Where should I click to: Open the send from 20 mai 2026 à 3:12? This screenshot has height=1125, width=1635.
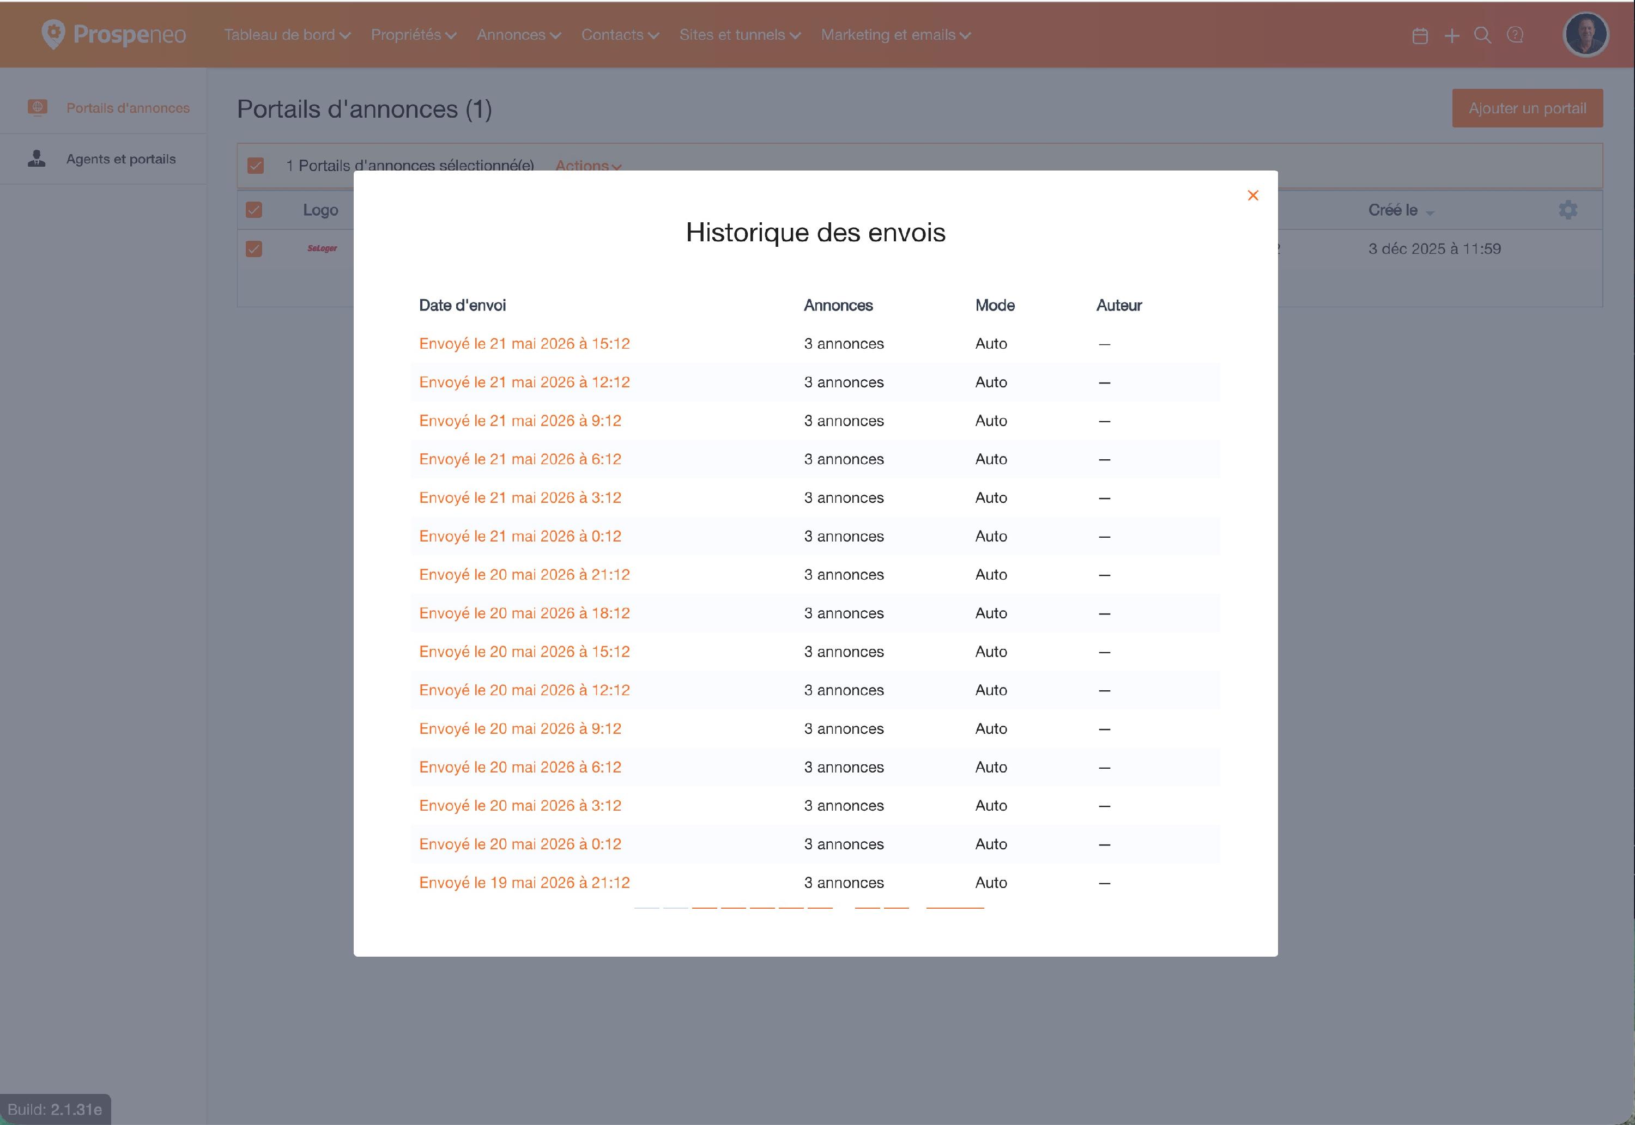coord(519,806)
